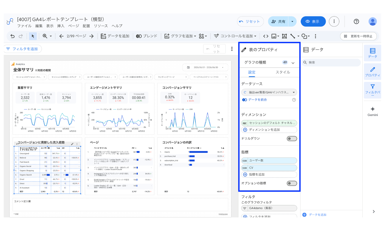Toggle the オプションの指標 switch

[292, 183]
